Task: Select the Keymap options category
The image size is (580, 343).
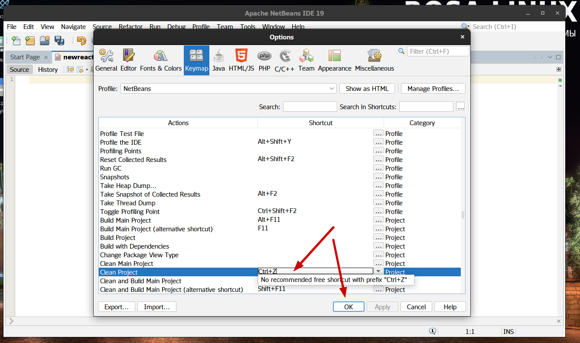Action: click(196, 60)
